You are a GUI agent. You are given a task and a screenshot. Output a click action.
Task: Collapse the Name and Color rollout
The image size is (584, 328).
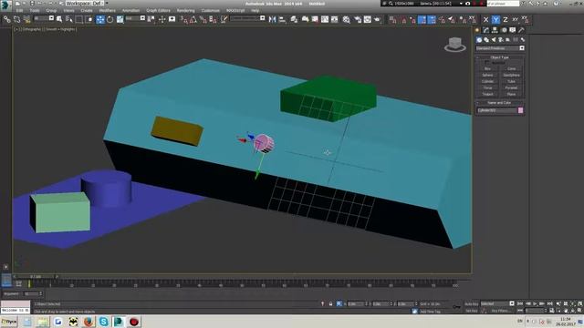[499, 103]
